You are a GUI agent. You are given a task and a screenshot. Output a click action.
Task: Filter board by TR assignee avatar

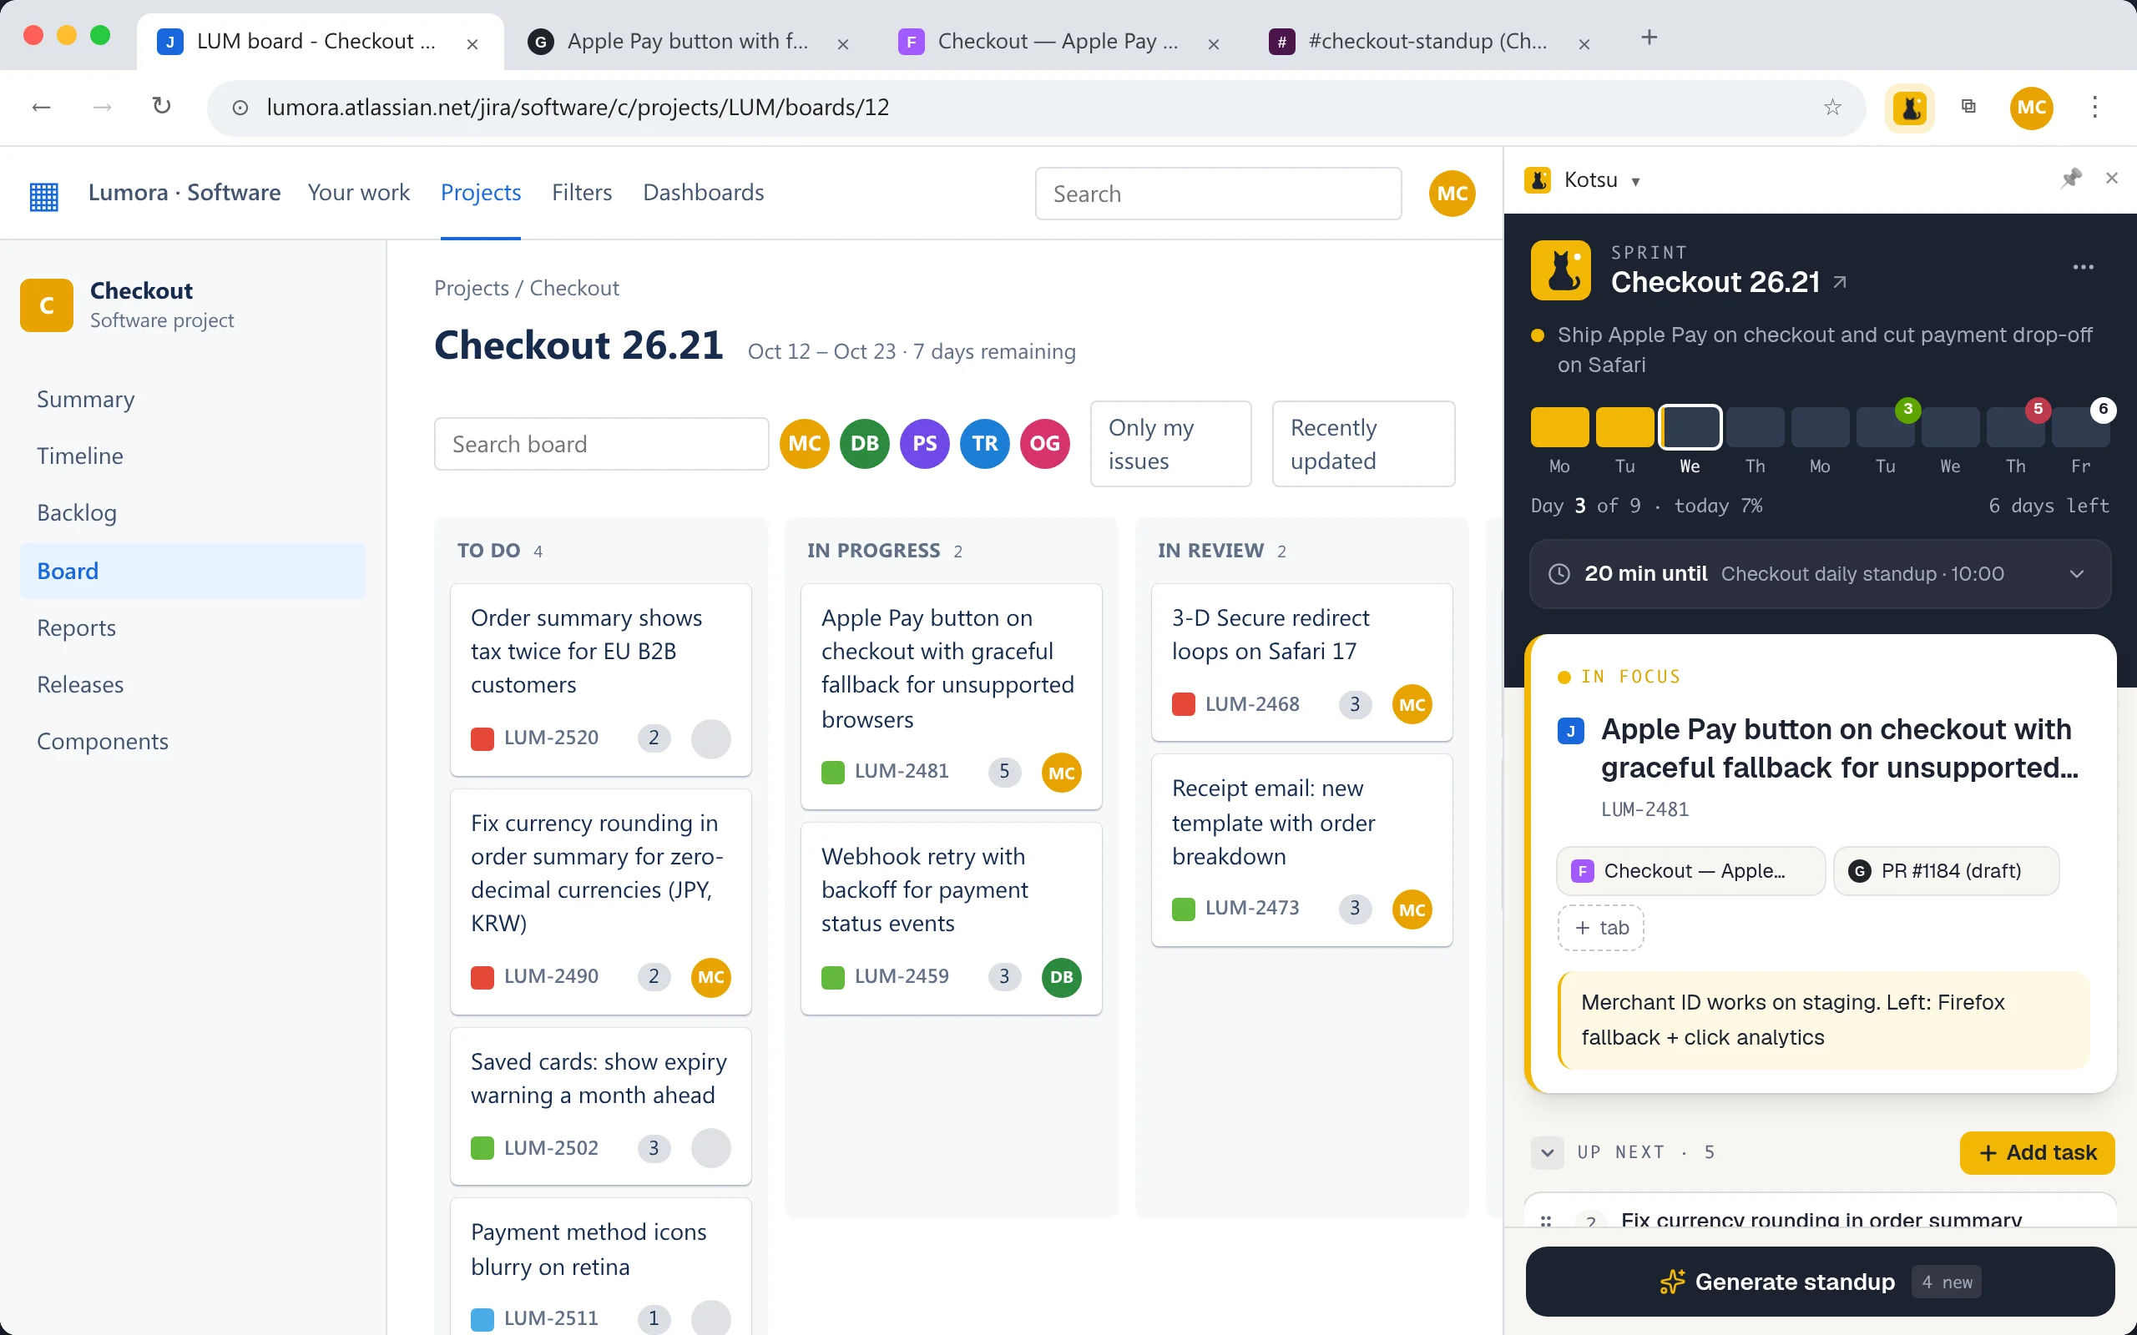[x=983, y=443]
